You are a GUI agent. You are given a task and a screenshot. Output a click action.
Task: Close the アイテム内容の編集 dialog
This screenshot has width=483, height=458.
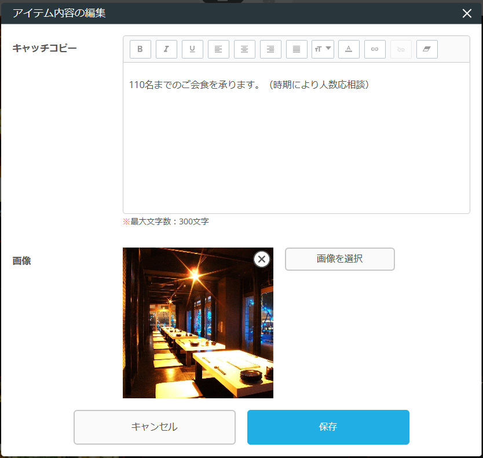[467, 13]
